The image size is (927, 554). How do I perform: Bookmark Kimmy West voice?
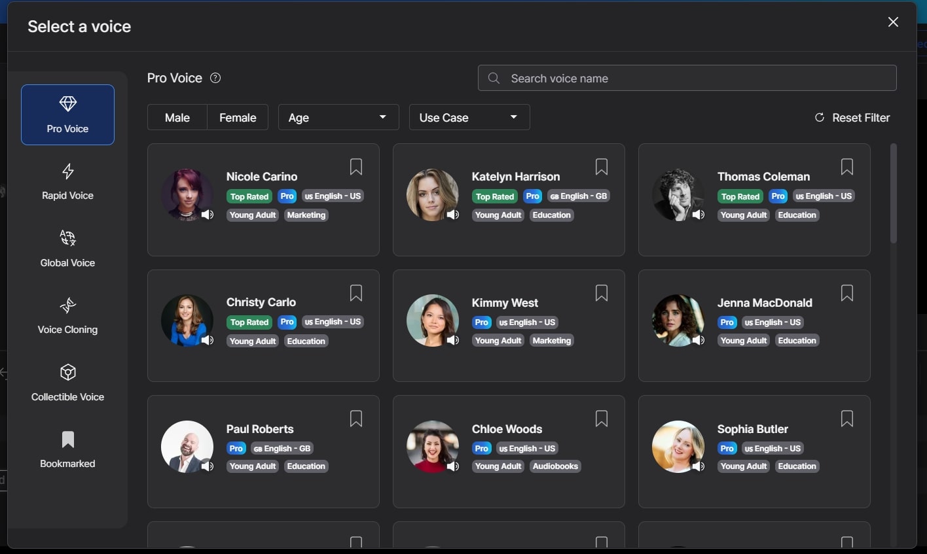coord(602,292)
